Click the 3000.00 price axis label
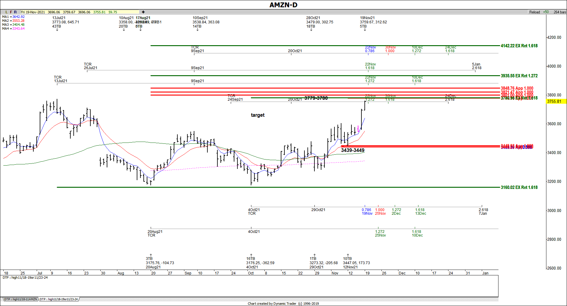567x306 pixels. (554, 210)
